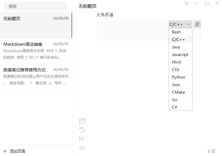Screen dimensions: 222x156
Task: Click the 无标题页 page title
Action: point(87,6)
